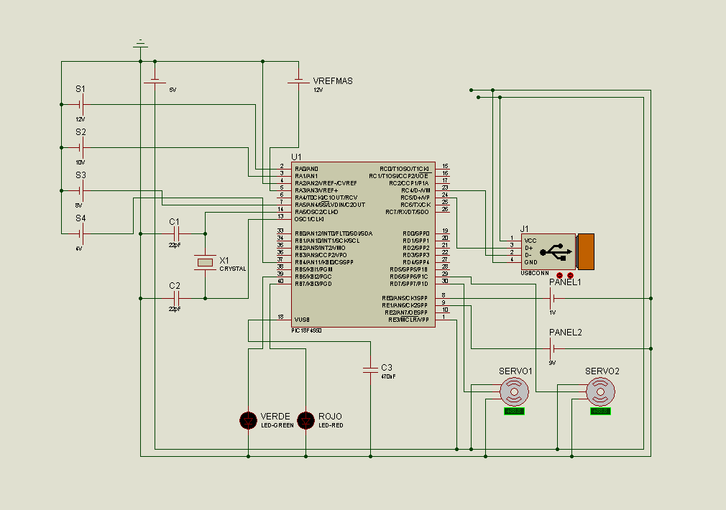Click the RA0/AN0 pin name

click(306, 169)
